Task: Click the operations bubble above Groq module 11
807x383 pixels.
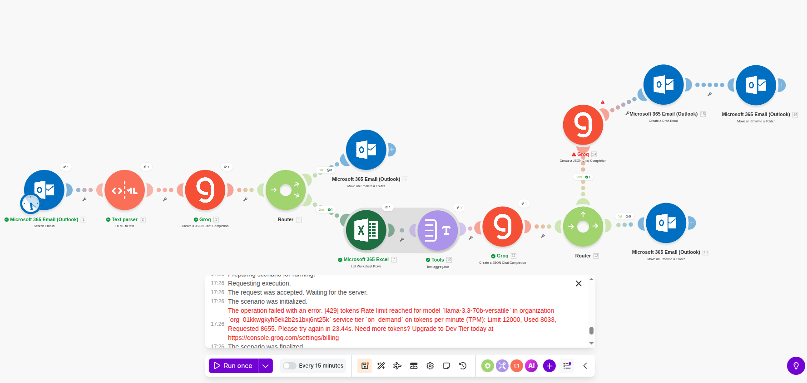Action: (524, 204)
